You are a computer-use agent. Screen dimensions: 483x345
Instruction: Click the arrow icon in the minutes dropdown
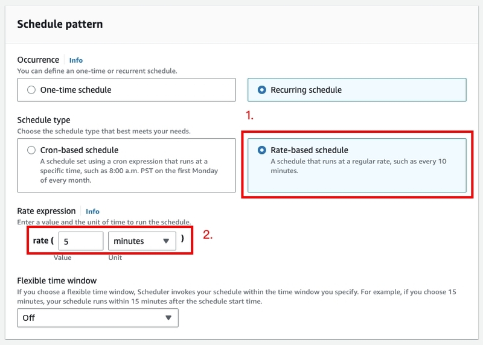click(166, 241)
